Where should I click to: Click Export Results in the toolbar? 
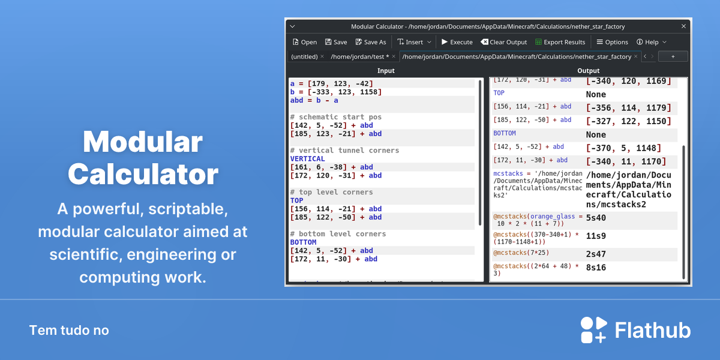(x=560, y=42)
